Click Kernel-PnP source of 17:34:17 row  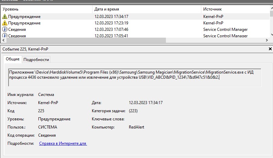(213, 17)
